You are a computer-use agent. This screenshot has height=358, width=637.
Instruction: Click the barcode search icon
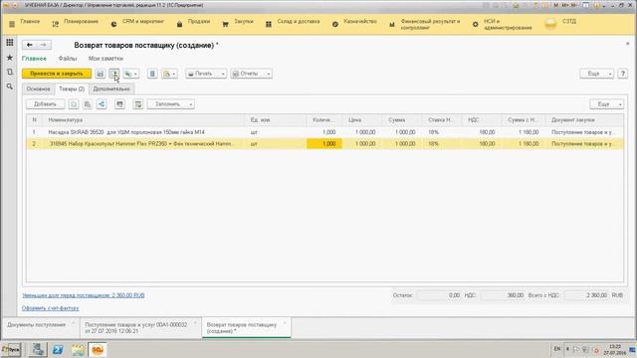pyautogui.click(x=119, y=104)
